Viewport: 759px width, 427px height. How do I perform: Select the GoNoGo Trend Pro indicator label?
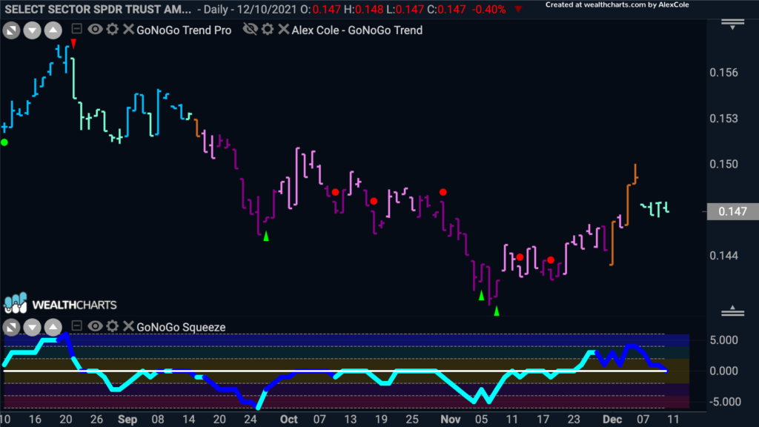tap(184, 30)
